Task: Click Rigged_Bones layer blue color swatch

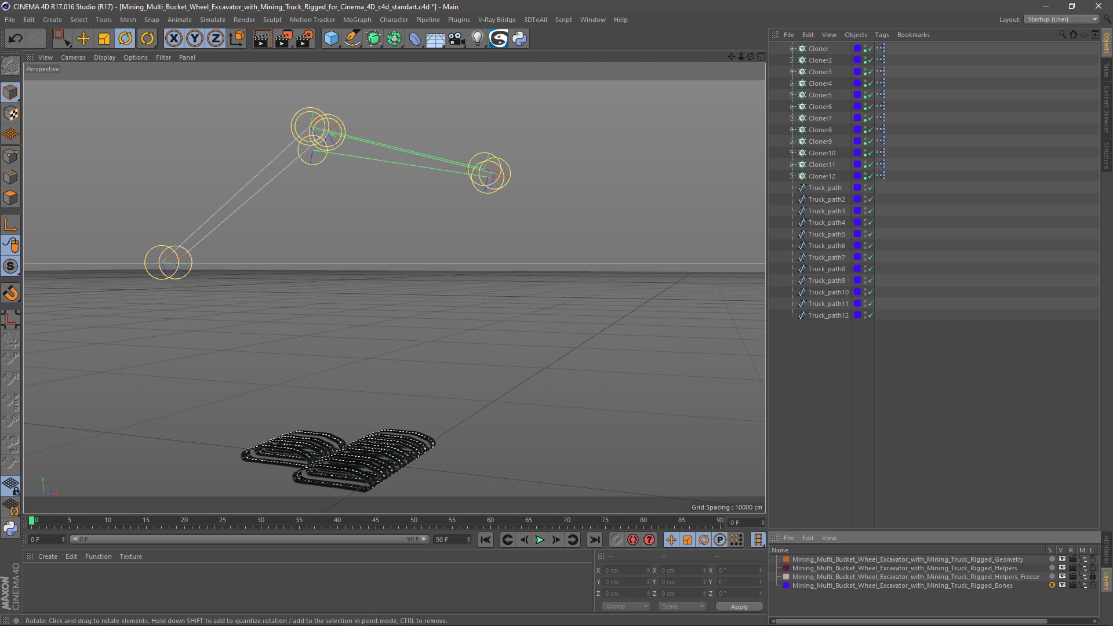Action: pos(786,585)
